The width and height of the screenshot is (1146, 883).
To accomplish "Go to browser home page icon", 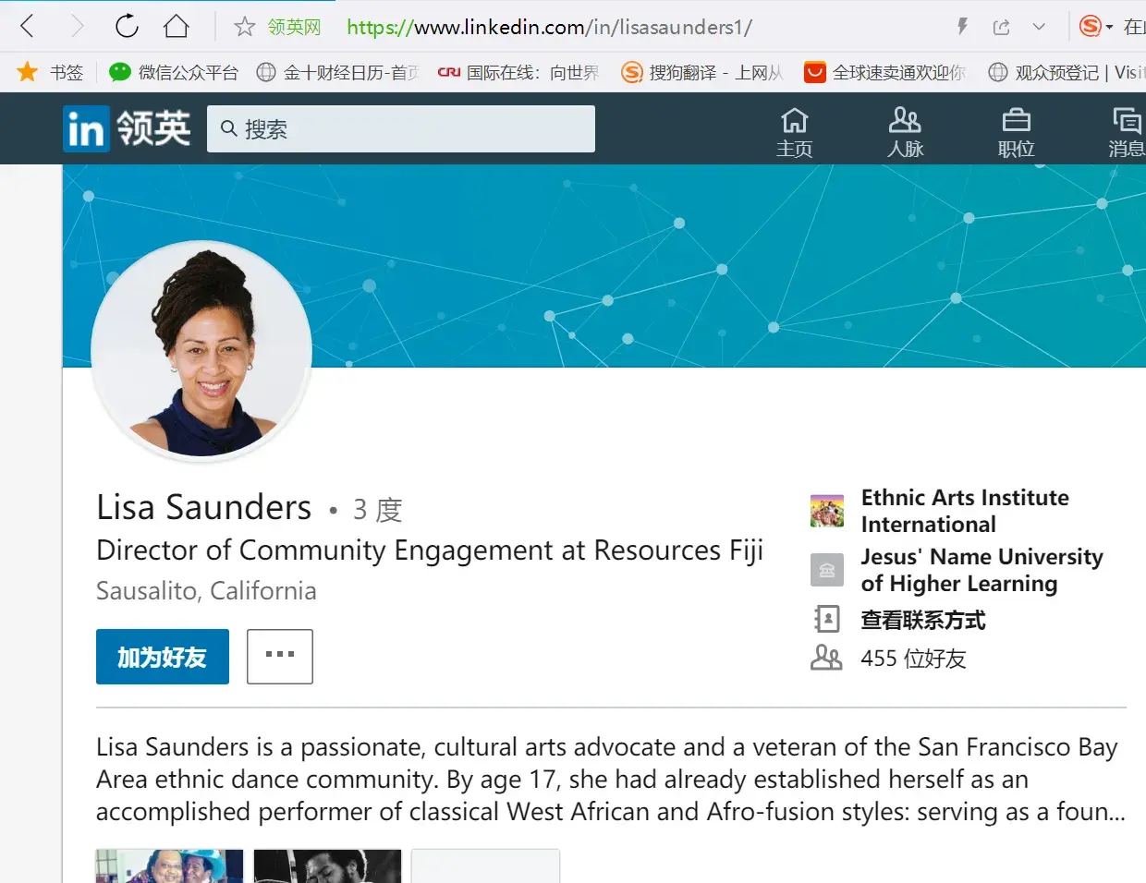I will [x=176, y=27].
